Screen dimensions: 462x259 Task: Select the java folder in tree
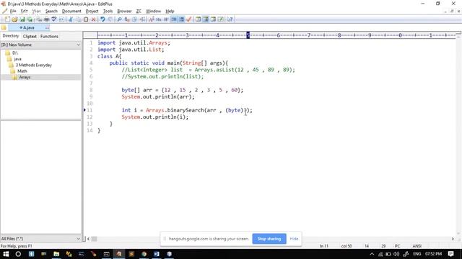point(17,59)
